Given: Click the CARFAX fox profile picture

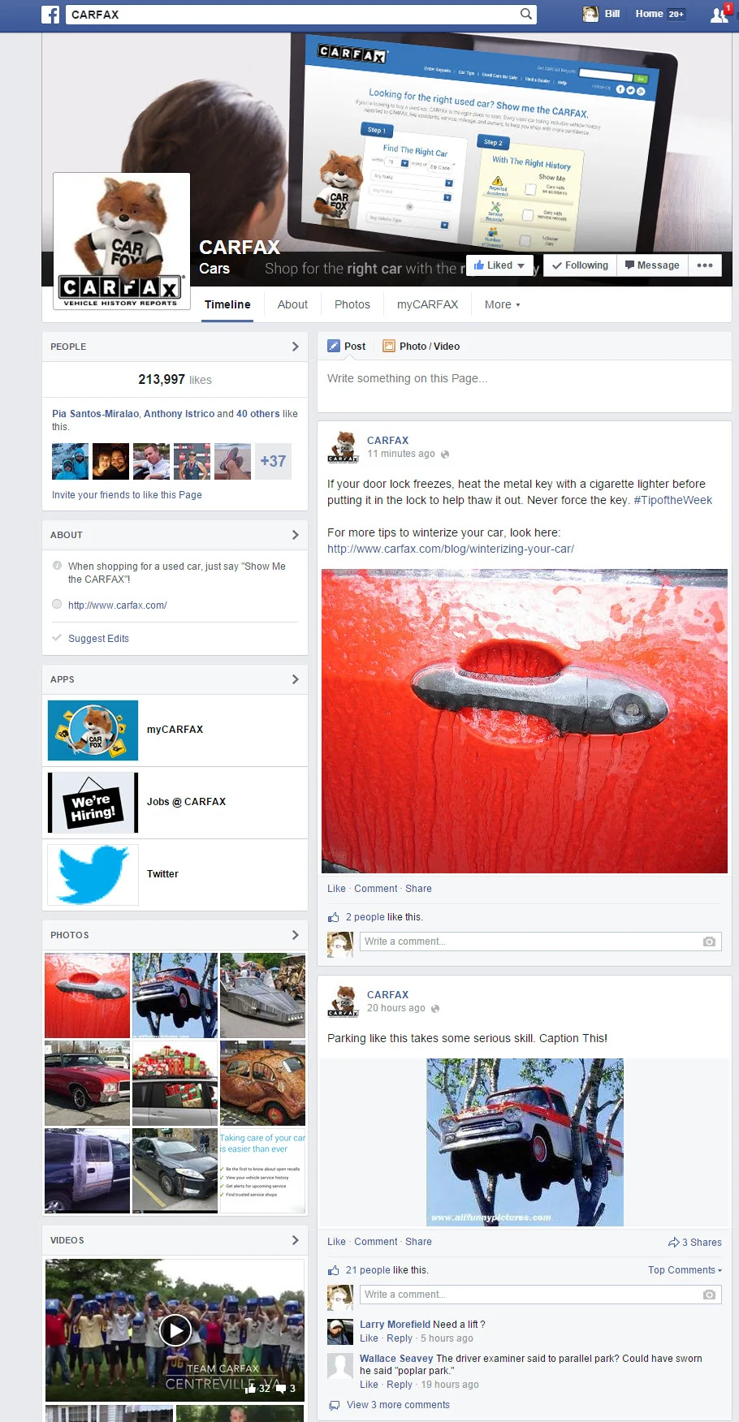Looking at the screenshot, I should 122,241.
